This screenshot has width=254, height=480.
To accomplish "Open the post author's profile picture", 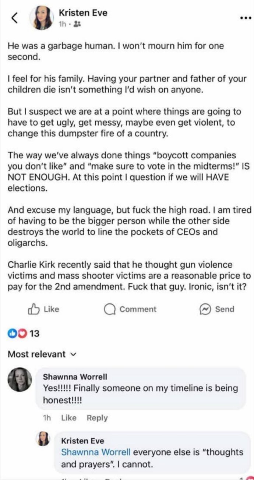I will (x=43, y=18).
